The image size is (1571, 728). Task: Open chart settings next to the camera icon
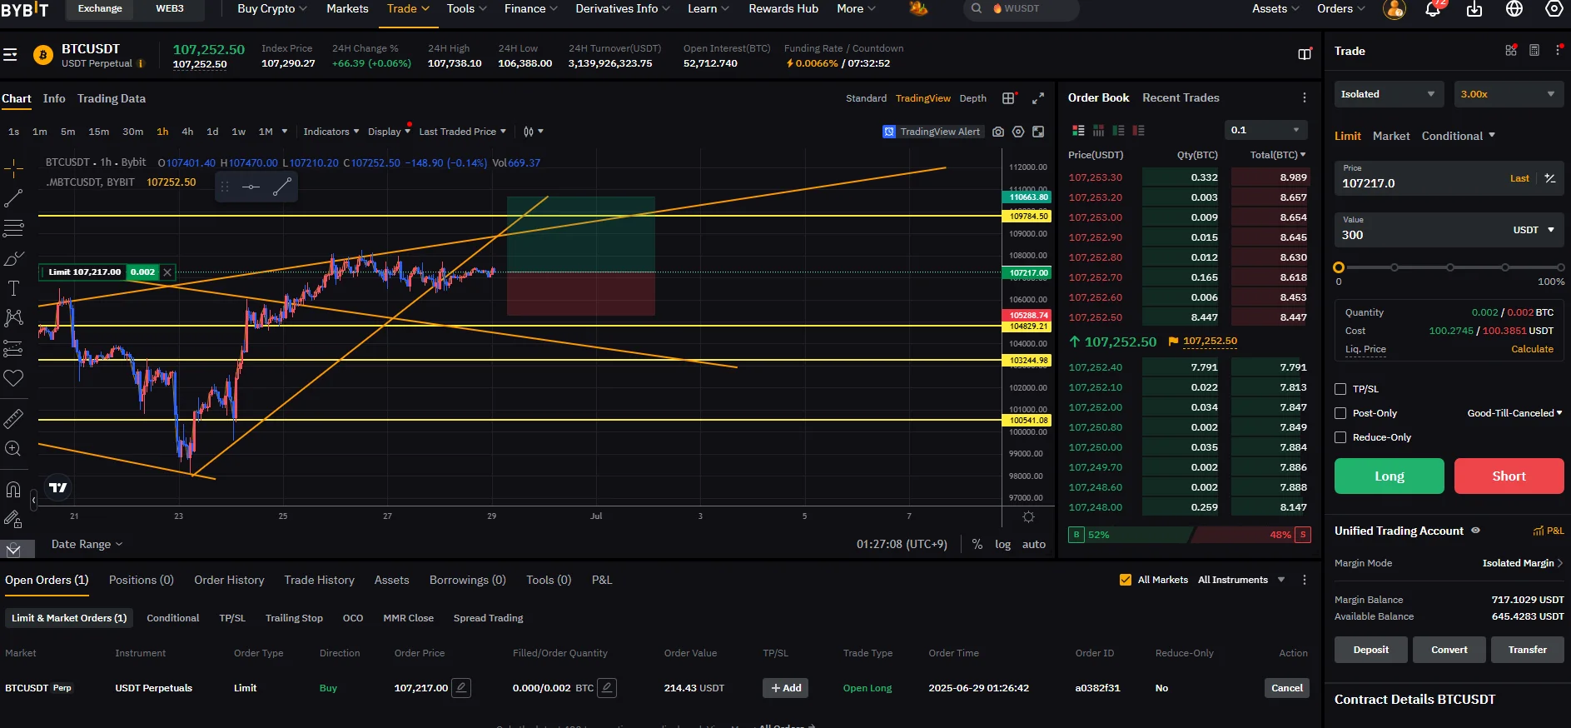[x=1018, y=132]
